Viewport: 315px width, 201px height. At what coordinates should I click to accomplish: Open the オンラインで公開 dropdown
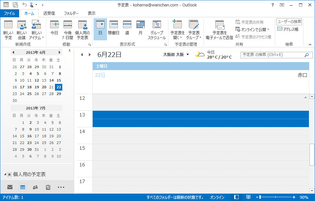[252, 29]
